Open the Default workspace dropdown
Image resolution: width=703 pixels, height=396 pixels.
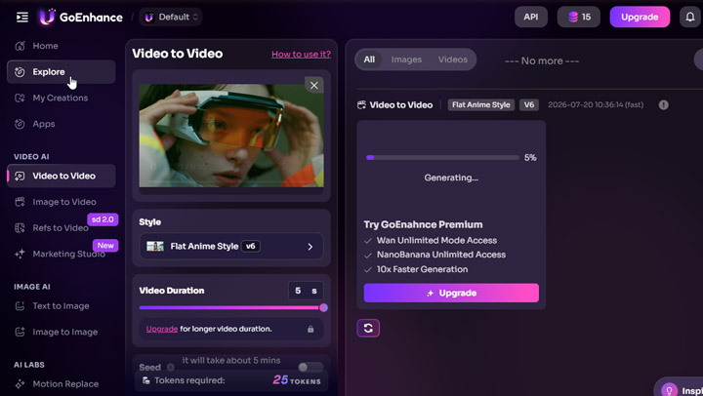click(170, 17)
